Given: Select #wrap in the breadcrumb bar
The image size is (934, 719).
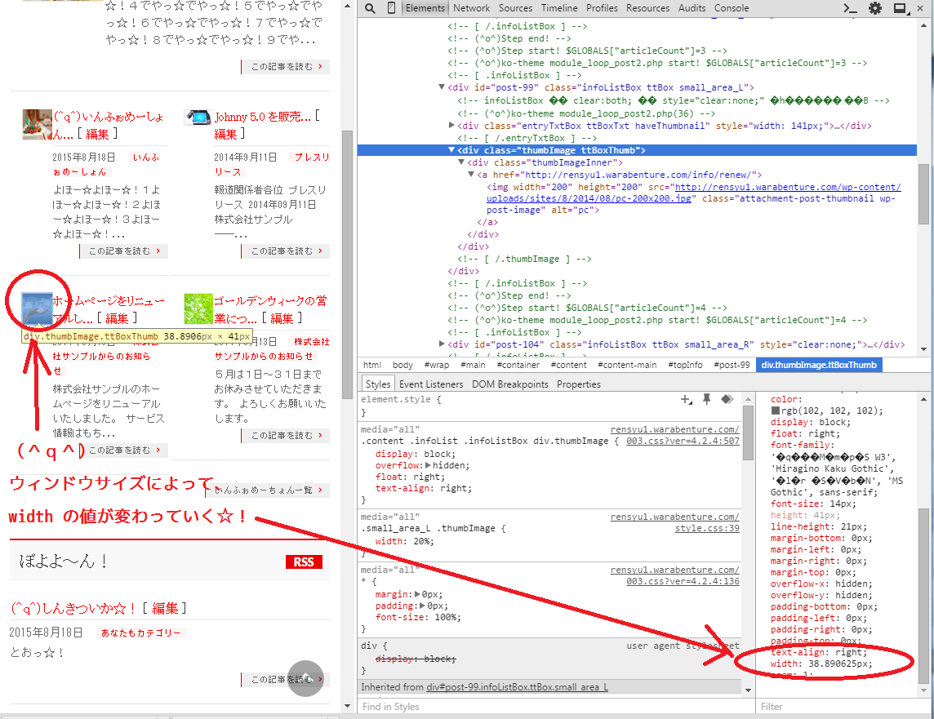Looking at the screenshot, I should [437, 365].
